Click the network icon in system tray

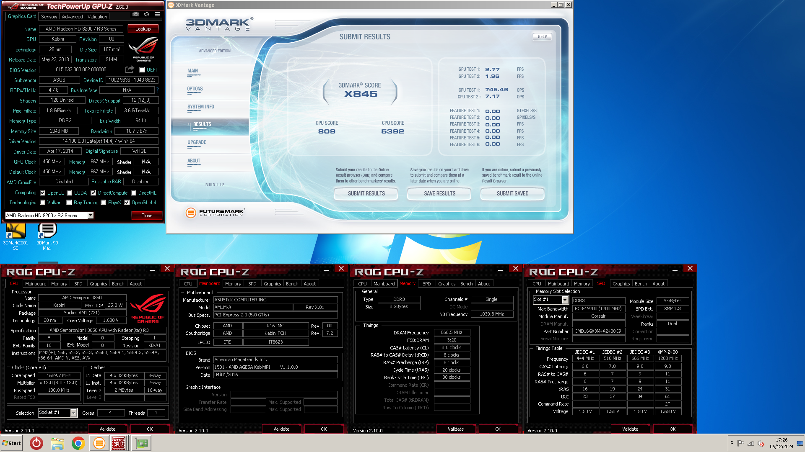[751, 443]
